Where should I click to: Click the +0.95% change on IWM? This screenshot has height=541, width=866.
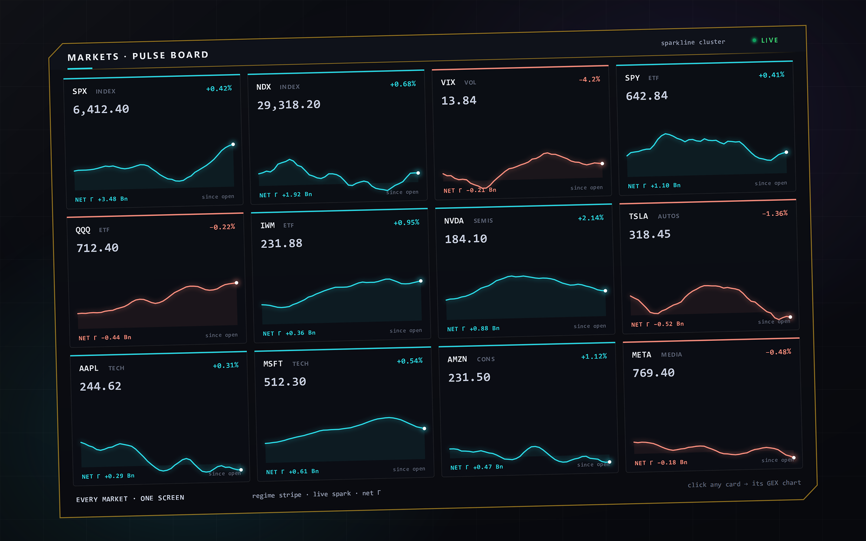pyautogui.click(x=406, y=223)
